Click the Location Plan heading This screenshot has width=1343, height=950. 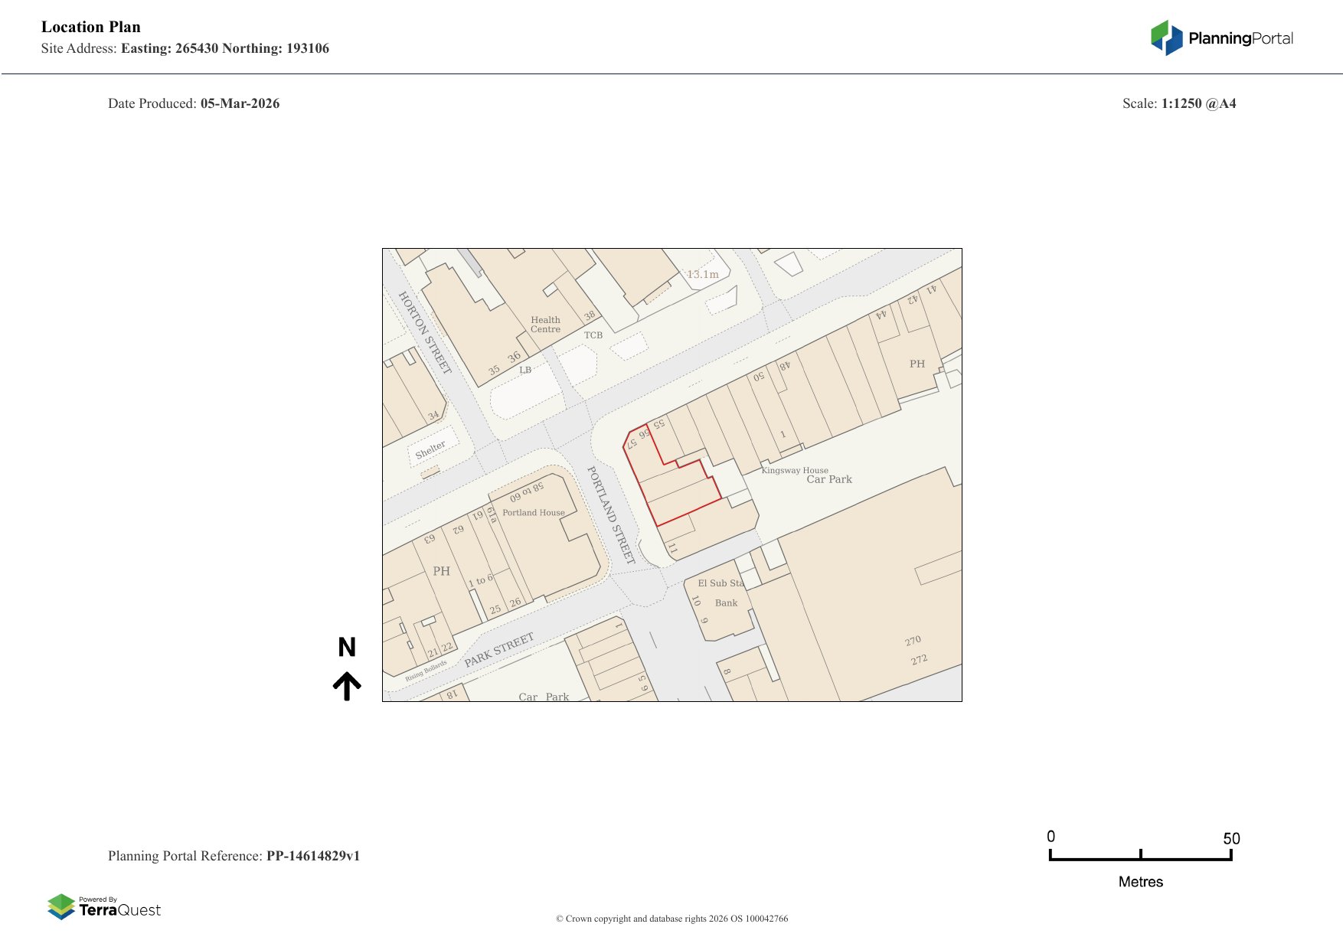click(91, 27)
